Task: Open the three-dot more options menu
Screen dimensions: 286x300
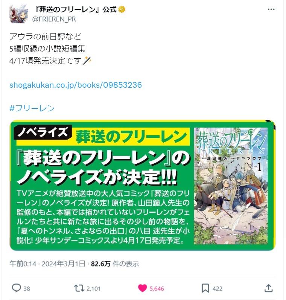Action: point(271,9)
